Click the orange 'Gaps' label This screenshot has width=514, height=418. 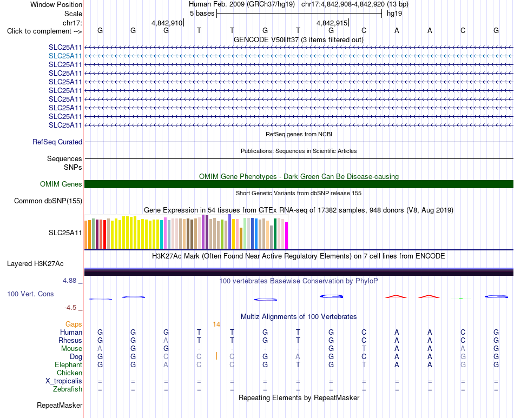(74, 324)
